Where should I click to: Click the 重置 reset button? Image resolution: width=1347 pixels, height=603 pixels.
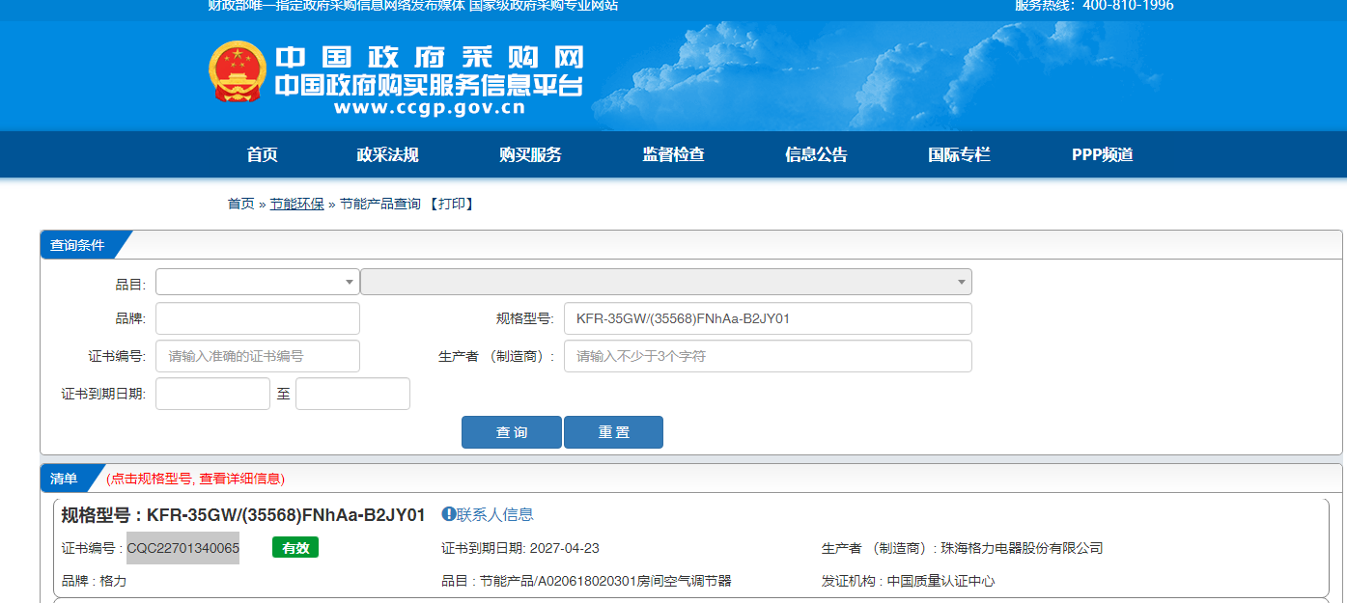[x=613, y=432]
